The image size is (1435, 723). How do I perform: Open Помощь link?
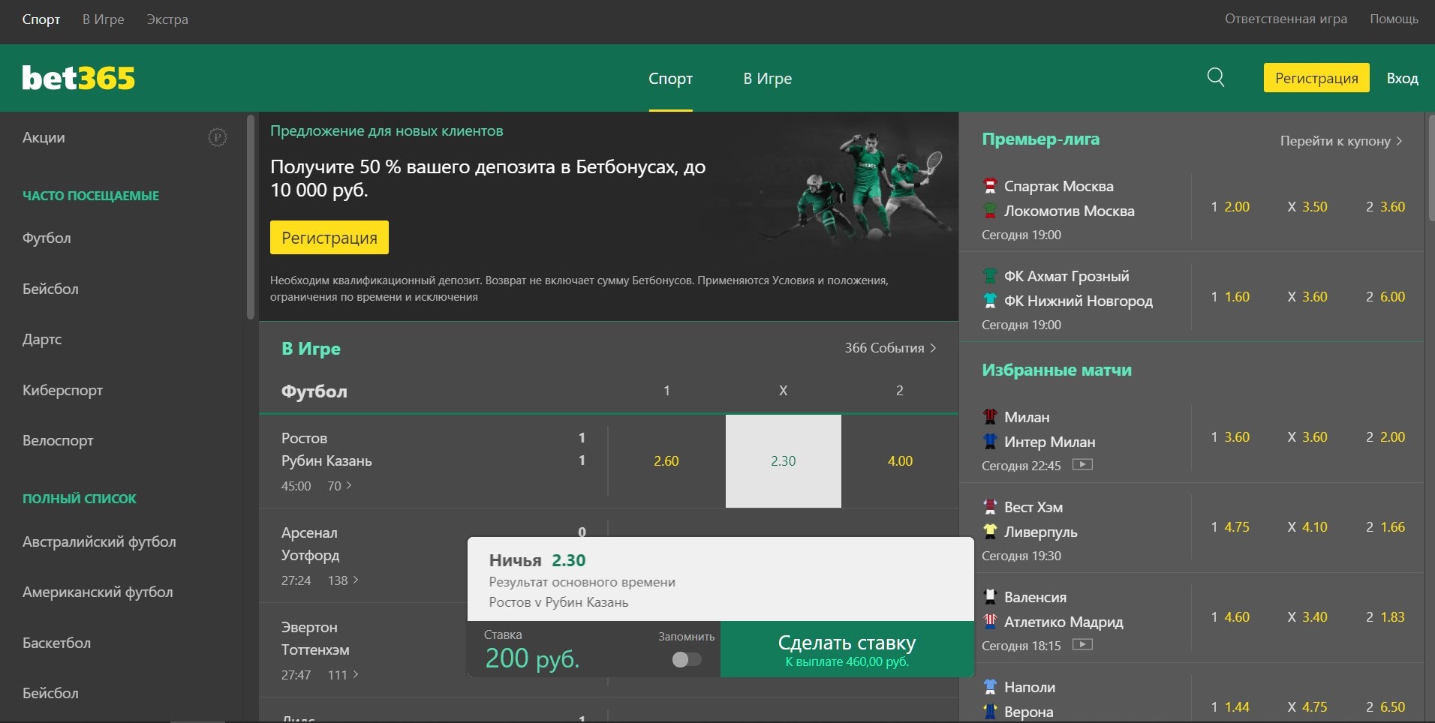tap(1394, 19)
